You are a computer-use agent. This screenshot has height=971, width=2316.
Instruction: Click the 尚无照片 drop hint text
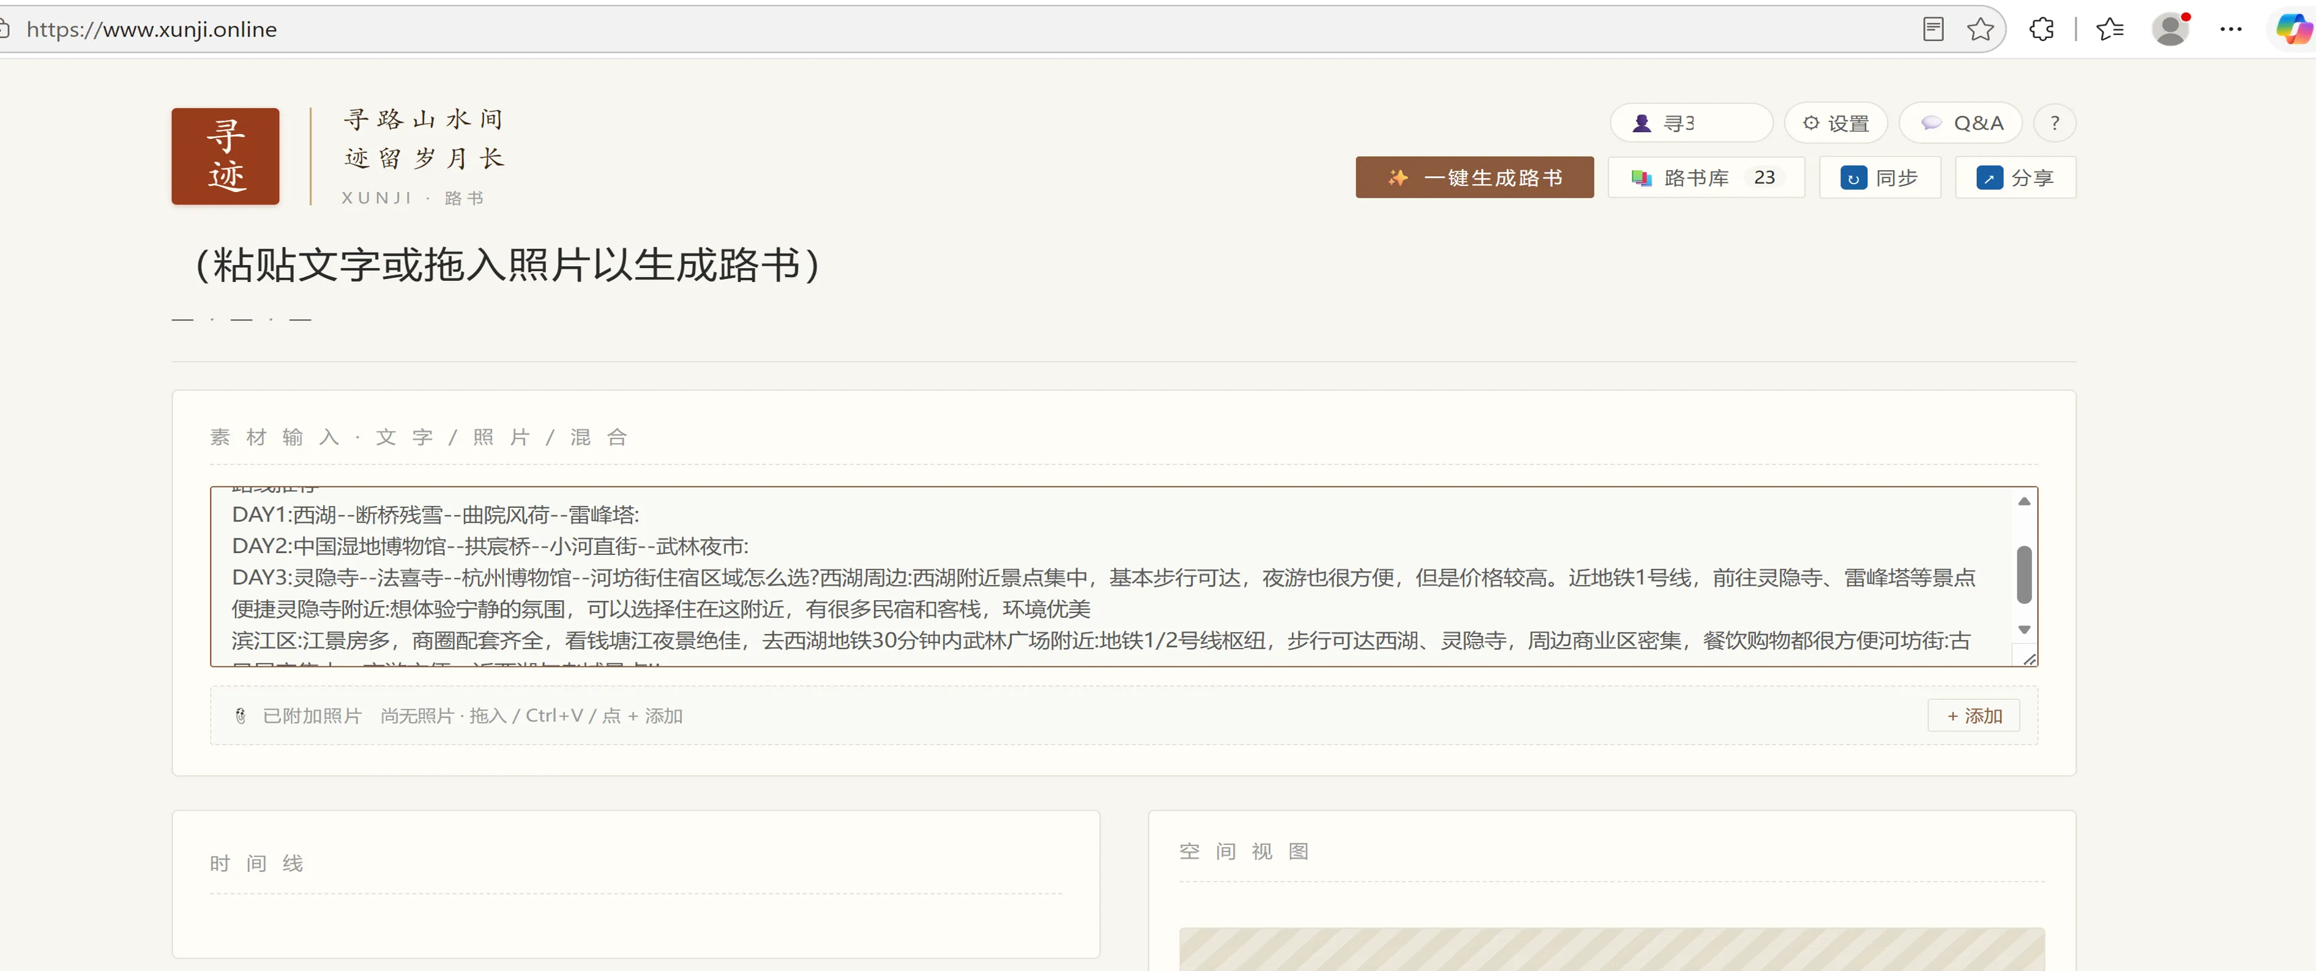pyautogui.click(x=531, y=716)
